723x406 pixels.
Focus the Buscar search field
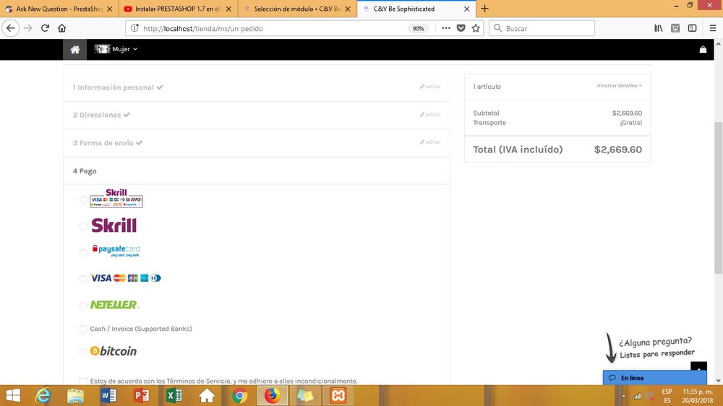(x=542, y=28)
